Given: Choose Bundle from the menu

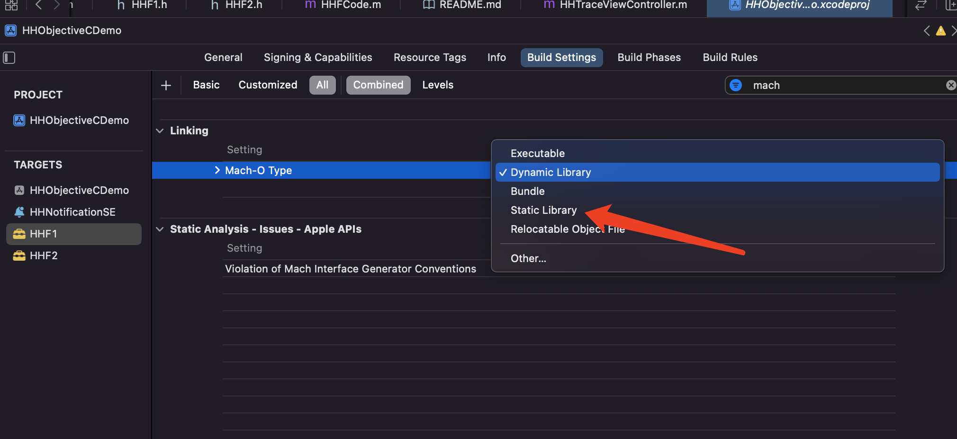Looking at the screenshot, I should point(717,192).
